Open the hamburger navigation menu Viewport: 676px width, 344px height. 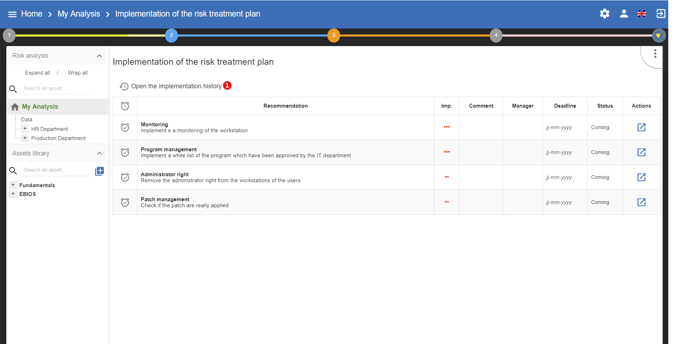pos(12,14)
